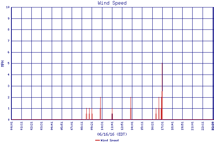Image resolution: width=214 pixels, height=142 pixels.
Task: Click the 1 MPH wind spike at 11:41
Action: click(x=112, y=114)
